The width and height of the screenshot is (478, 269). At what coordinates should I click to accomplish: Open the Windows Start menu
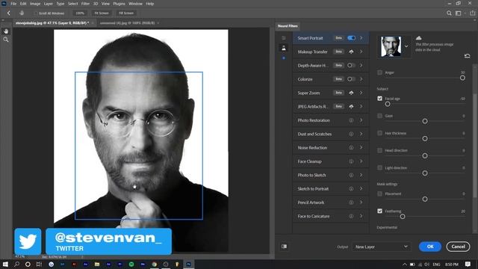point(5,264)
